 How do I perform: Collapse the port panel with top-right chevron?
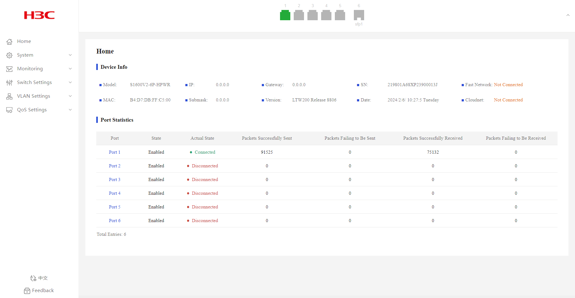tap(568, 15)
